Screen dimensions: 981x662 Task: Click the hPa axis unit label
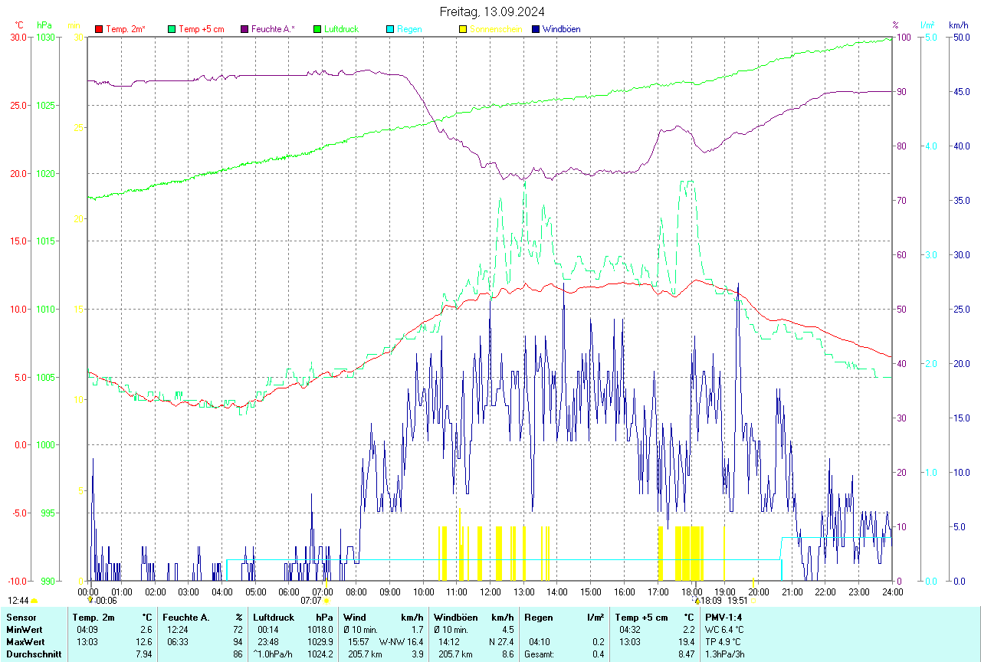(x=44, y=25)
